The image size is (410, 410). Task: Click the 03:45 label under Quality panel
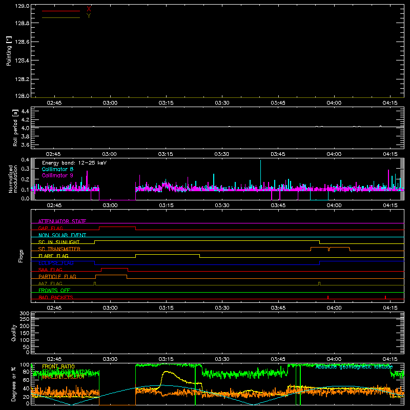(278, 359)
